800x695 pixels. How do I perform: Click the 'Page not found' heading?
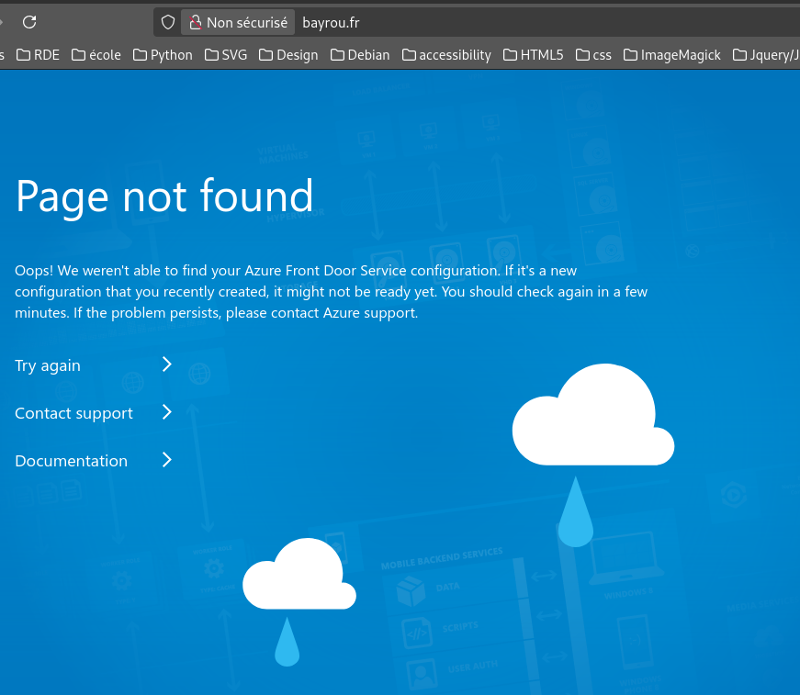[x=164, y=196]
